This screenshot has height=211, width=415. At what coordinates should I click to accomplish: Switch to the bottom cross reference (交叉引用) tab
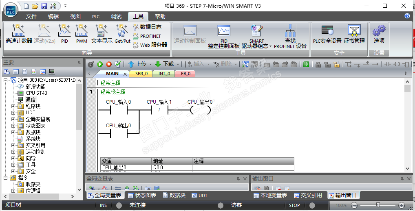point(308,196)
